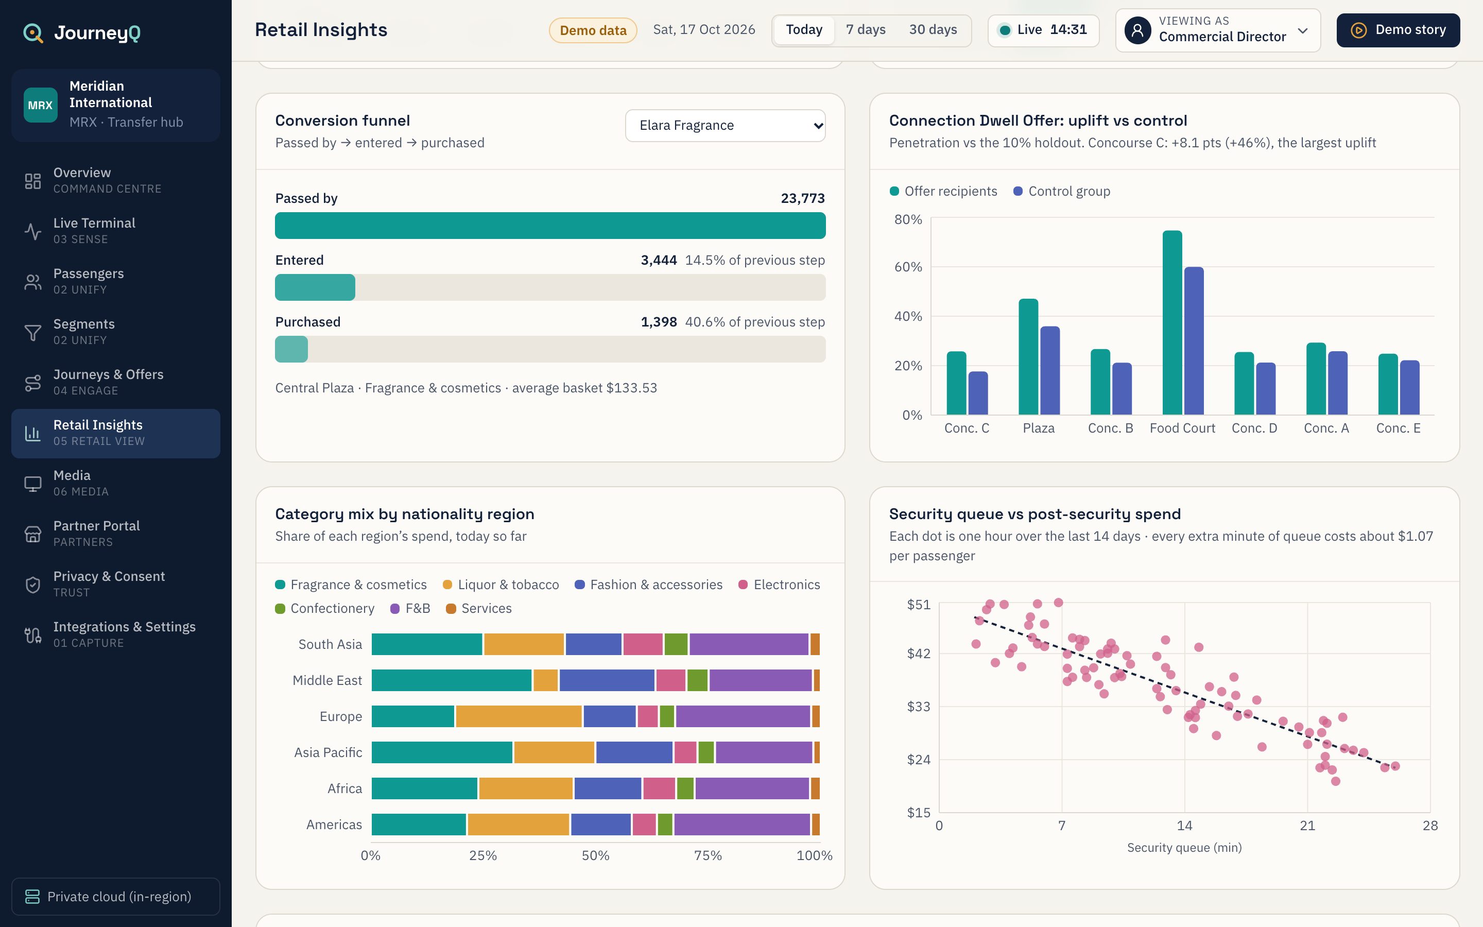Click the Privacy & Consent shield icon
The image size is (1483, 927).
click(x=33, y=585)
